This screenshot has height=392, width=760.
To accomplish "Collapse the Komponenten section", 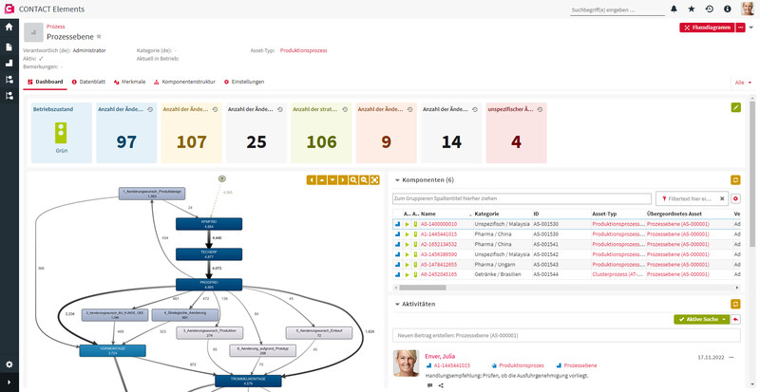I will [x=397, y=180].
